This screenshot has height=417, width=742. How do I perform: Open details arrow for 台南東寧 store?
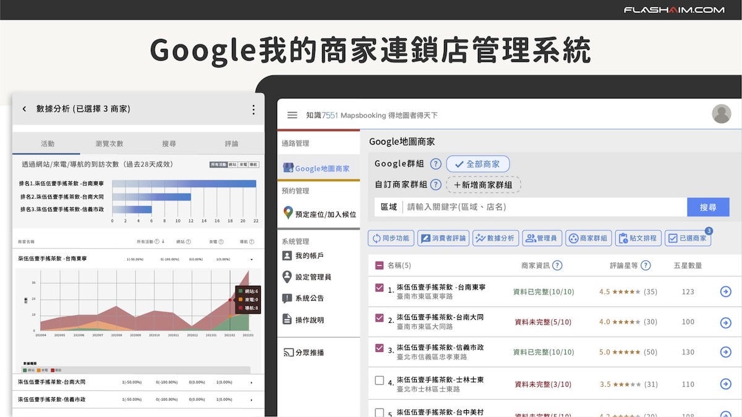pyautogui.click(x=726, y=291)
